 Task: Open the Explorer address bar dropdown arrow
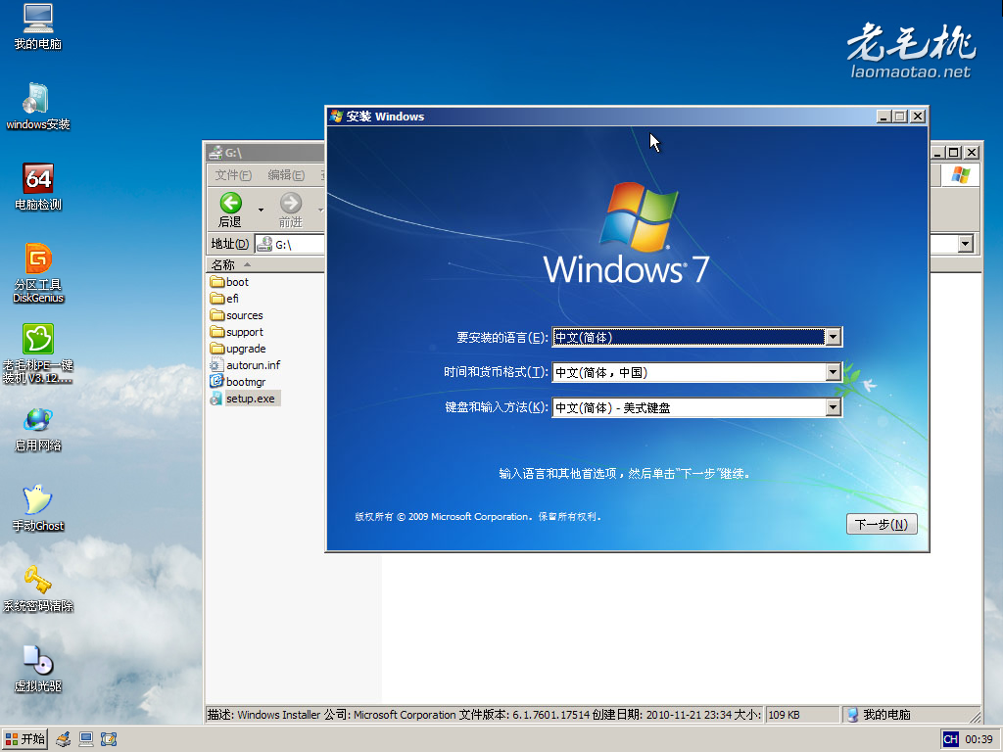(x=965, y=244)
